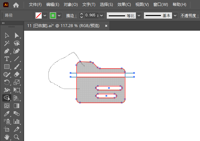Select the Line Segment tool

click(x=17, y=59)
